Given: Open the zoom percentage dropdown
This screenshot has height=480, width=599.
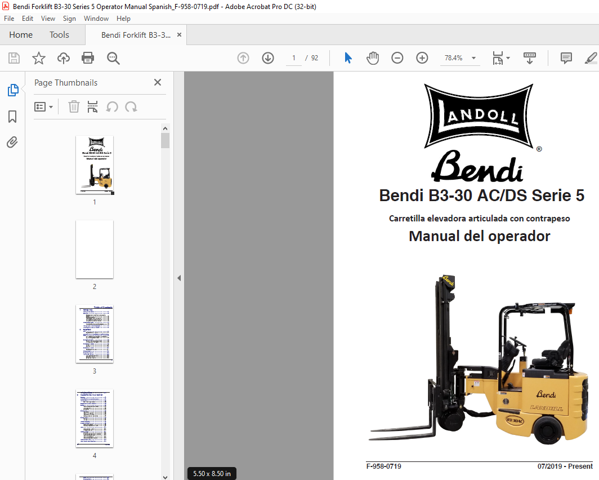Looking at the screenshot, I should click(x=473, y=58).
